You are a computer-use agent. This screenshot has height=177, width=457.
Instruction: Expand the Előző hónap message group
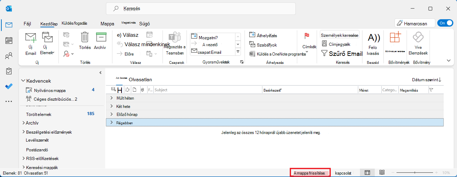(x=112, y=114)
